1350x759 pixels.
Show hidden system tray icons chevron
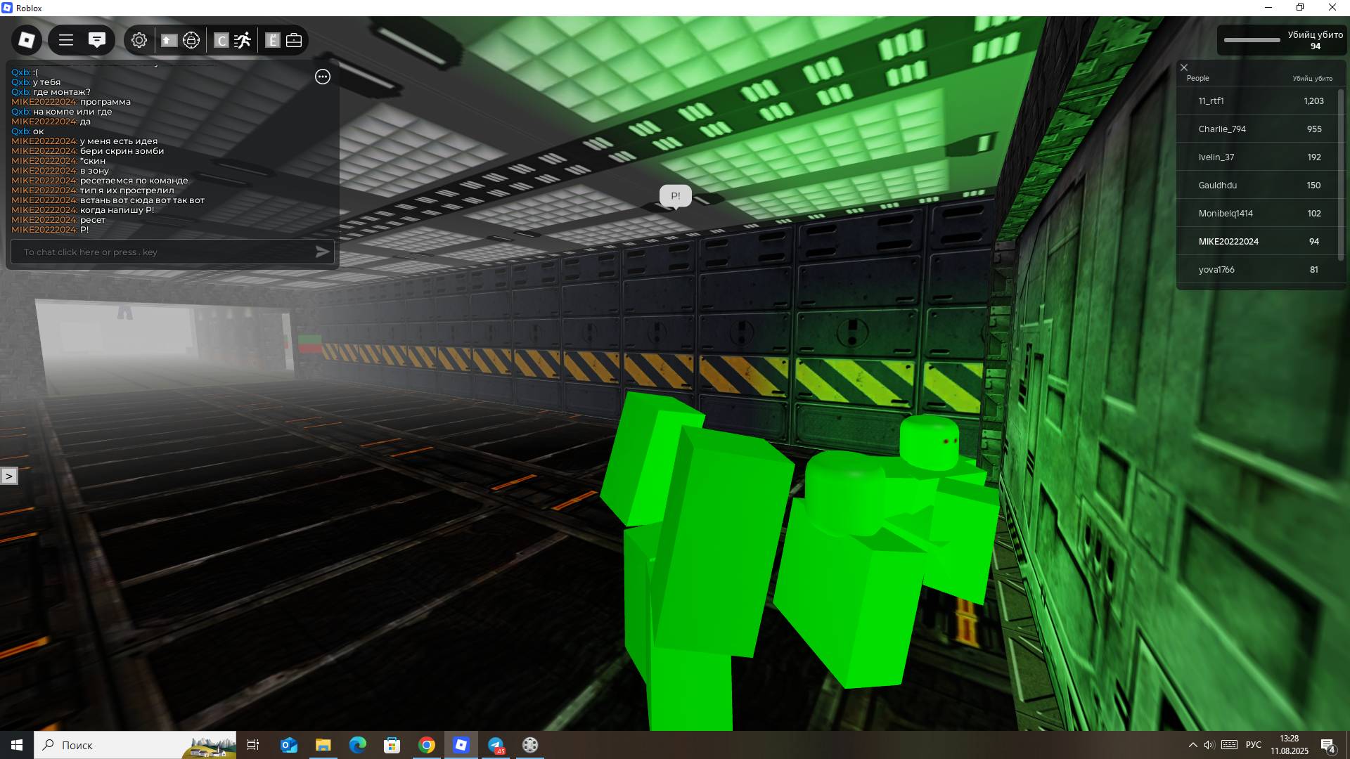1192,745
